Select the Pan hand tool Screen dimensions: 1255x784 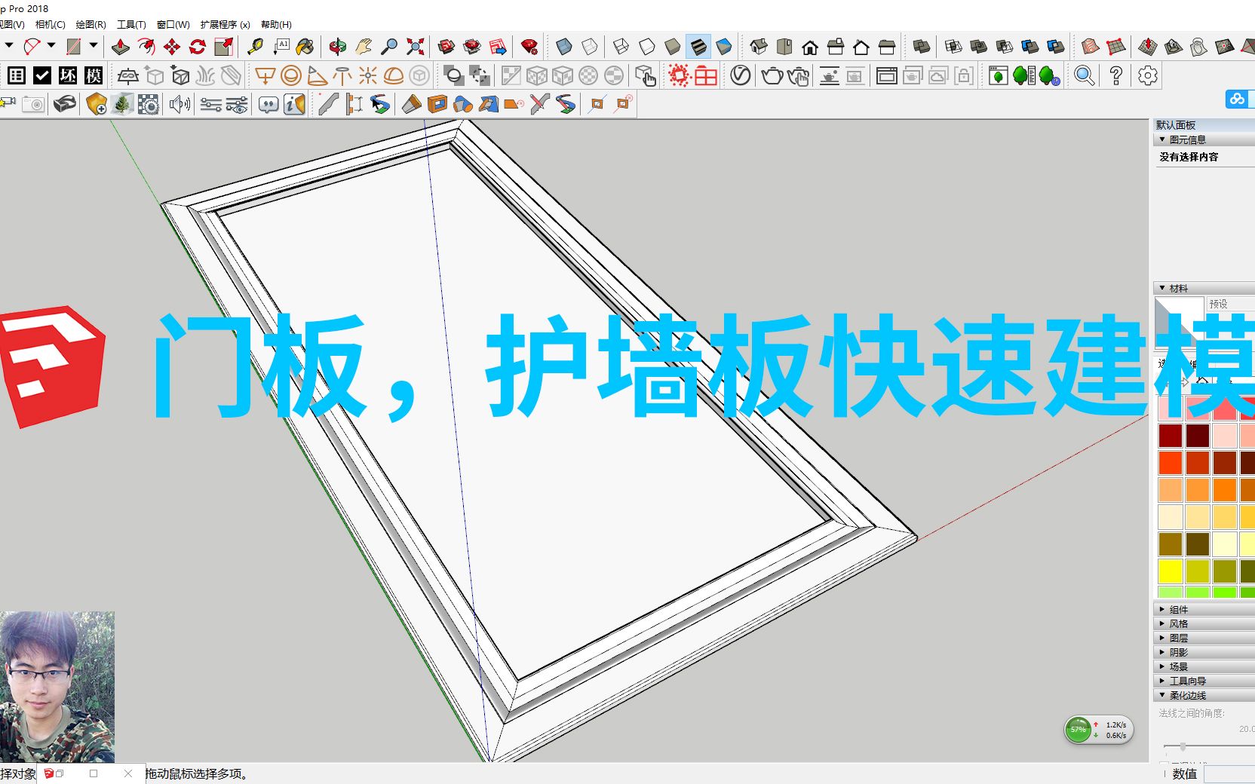(364, 45)
